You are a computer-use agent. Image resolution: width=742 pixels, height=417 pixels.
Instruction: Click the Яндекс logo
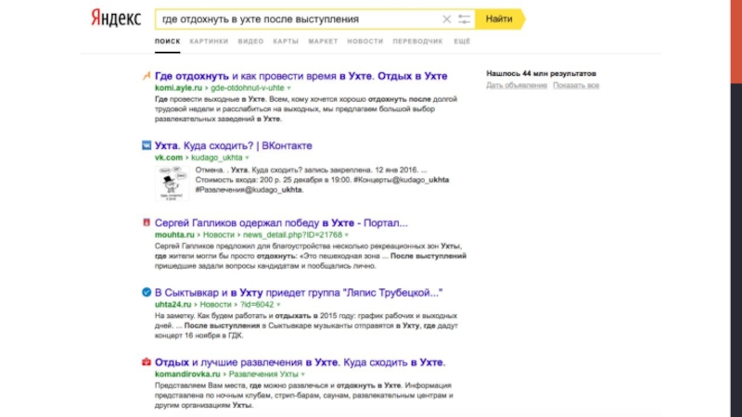click(115, 19)
